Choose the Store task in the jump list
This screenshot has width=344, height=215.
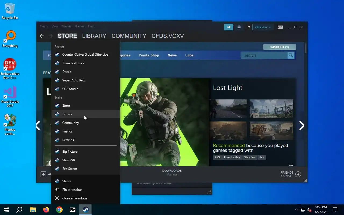tap(85, 106)
